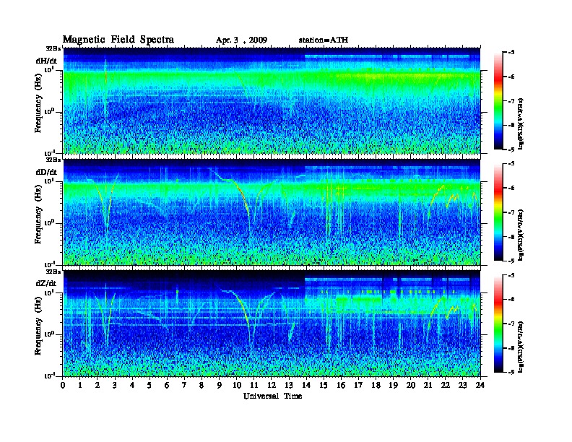Click the 'Universal Time' axis label
The height and width of the screenshot is (442, 572).
click(x=272, y=396)
